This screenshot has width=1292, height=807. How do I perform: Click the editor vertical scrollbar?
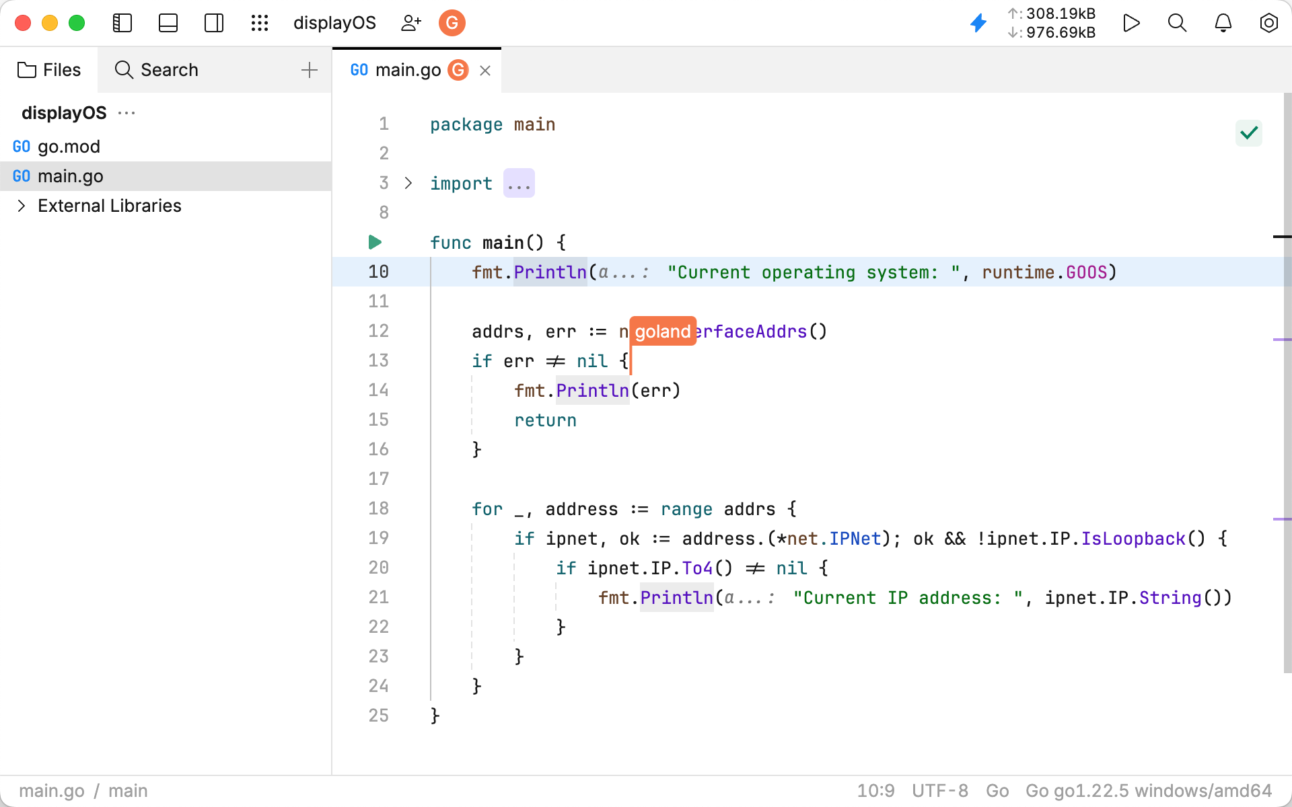tap(1287, 383)
